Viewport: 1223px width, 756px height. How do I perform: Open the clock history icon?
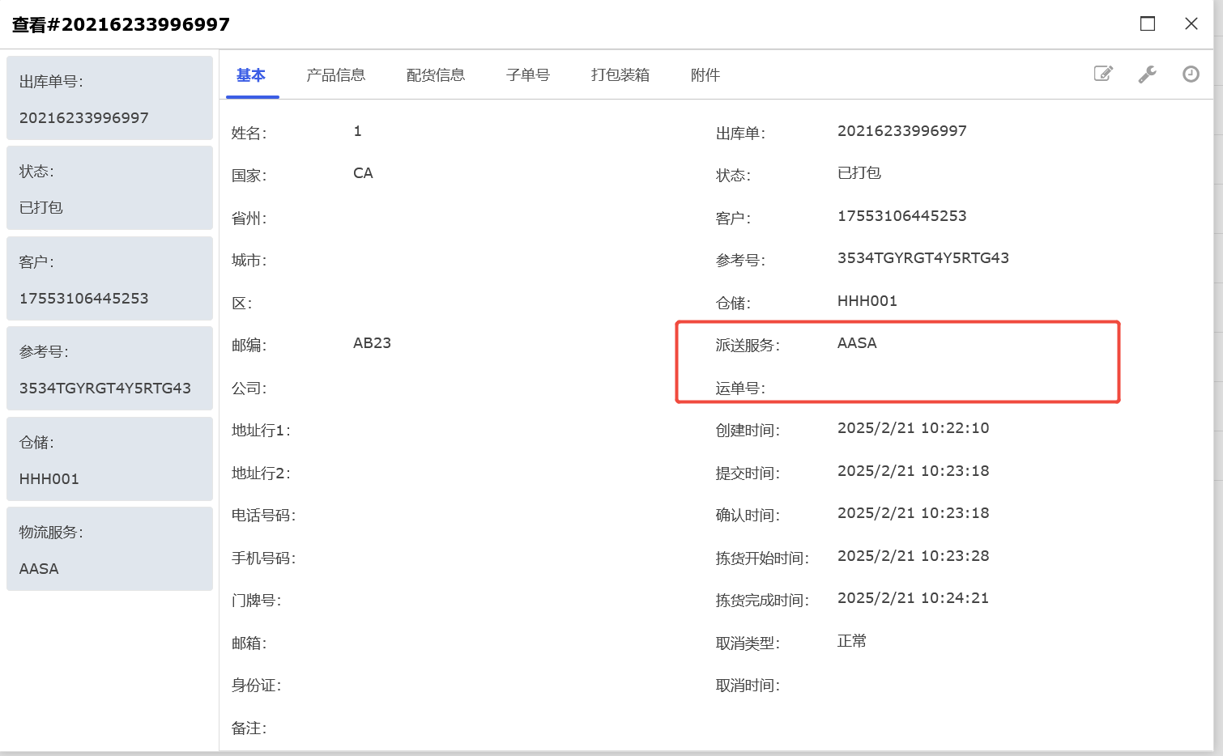pos(1191,74)
